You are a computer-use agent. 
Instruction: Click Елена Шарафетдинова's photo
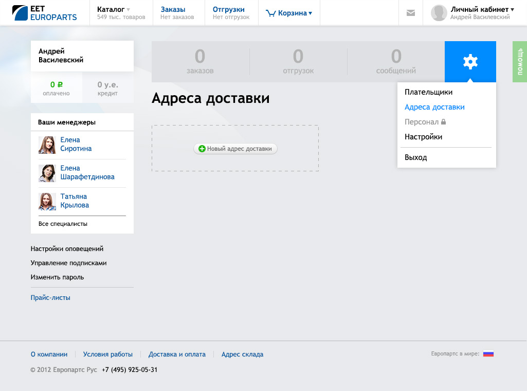pyautogui.click(x=47, y=173)
